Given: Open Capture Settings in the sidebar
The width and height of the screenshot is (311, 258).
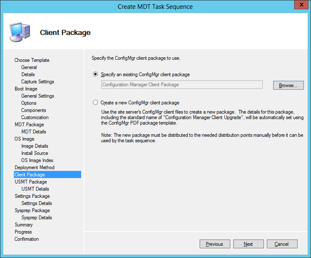Looking at the screenshot, I should point(37,81).
